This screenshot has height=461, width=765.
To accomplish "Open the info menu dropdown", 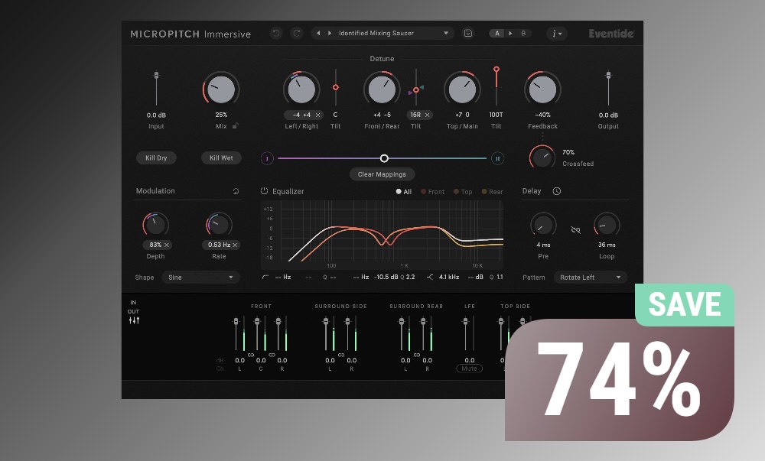I will pyautogui.click(x=557, y=34).
